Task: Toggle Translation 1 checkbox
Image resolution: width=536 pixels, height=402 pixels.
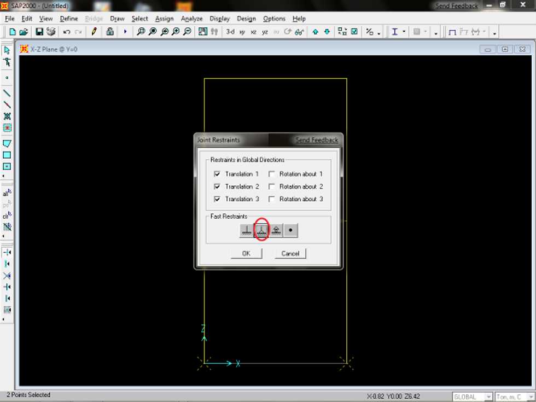Action: [217, 174]
